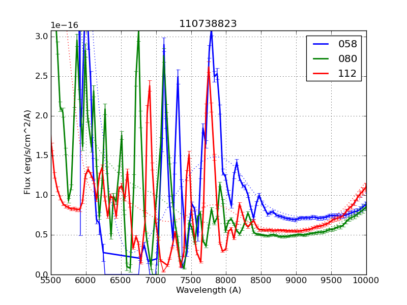407x305 pixels.
Task: Click the blue line sample in legend
Action: coord(321,44)
